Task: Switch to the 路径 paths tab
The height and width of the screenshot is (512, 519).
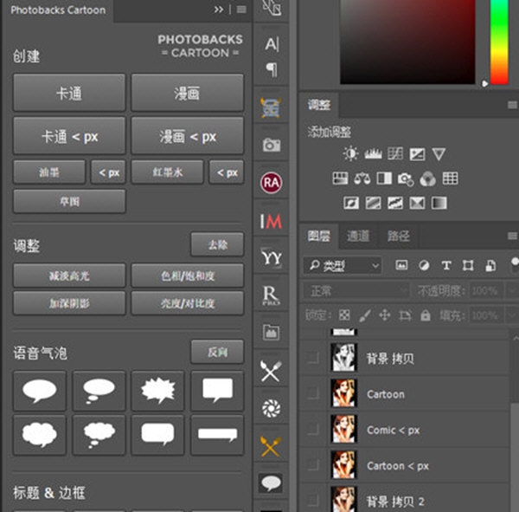Action: click(x=399, y=236)
